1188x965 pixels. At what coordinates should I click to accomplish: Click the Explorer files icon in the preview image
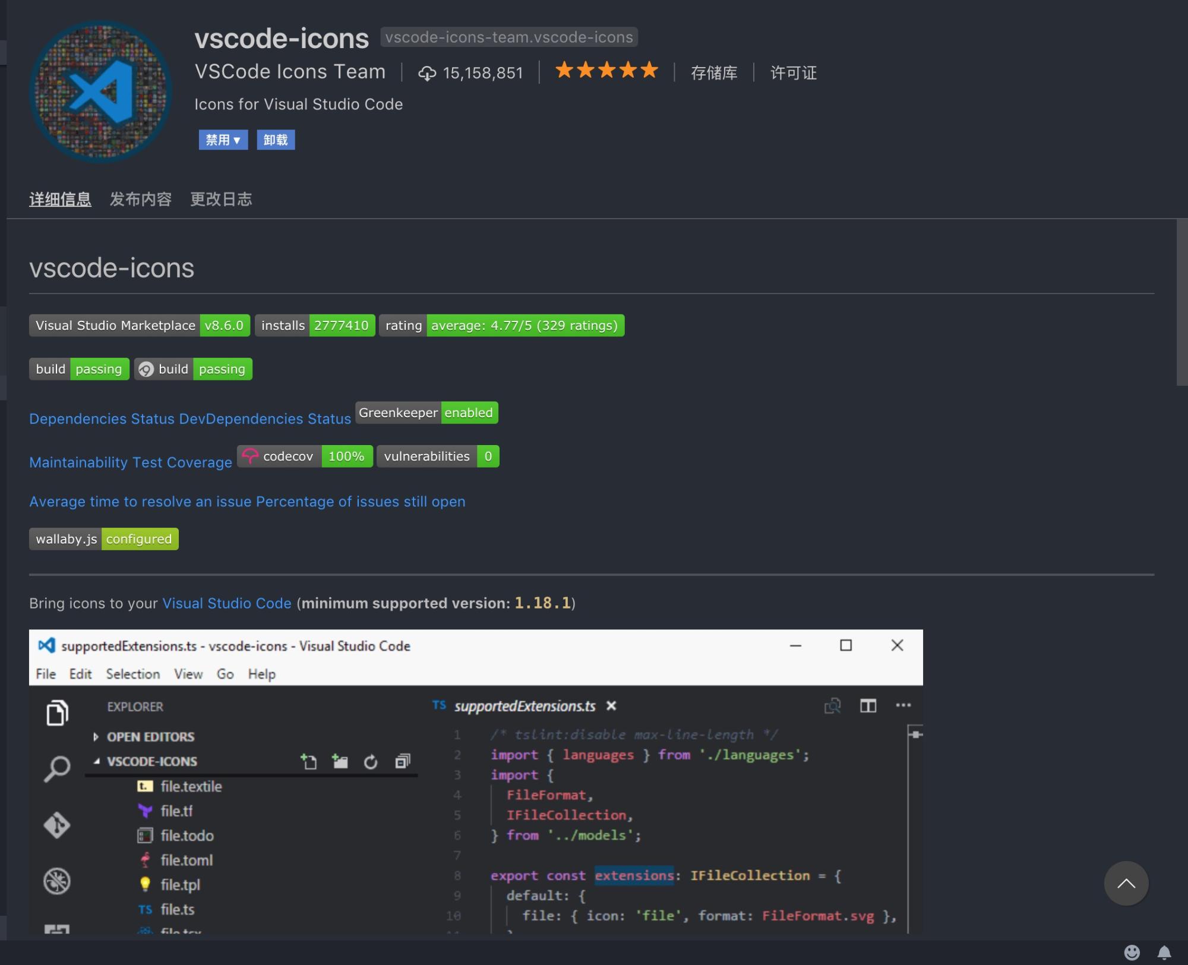57,712
